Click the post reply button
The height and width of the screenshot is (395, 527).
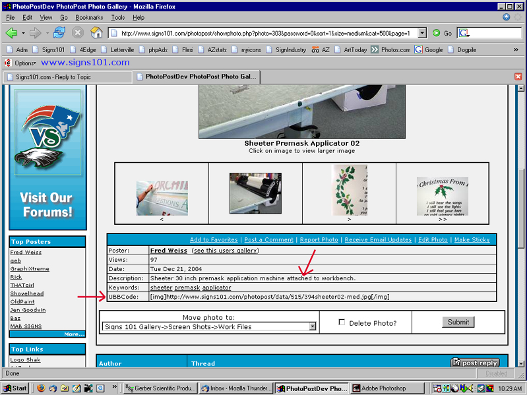click(x=475, y=363)
